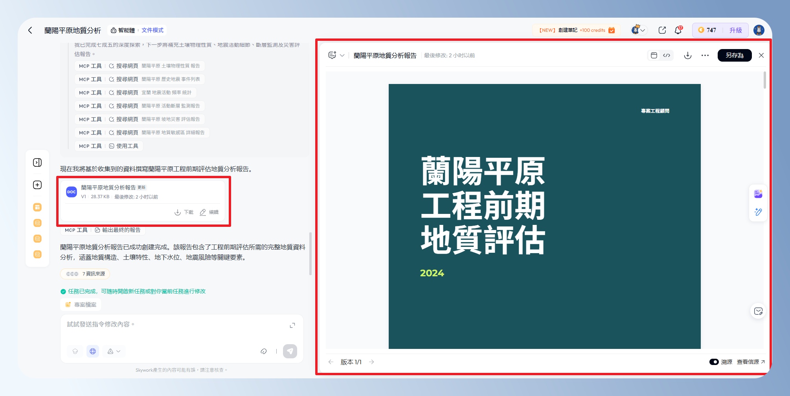This screenshot has height=396, width=790.
Task: Expand the model selector dropdown in input bar
Action: (x=114, y=351)
